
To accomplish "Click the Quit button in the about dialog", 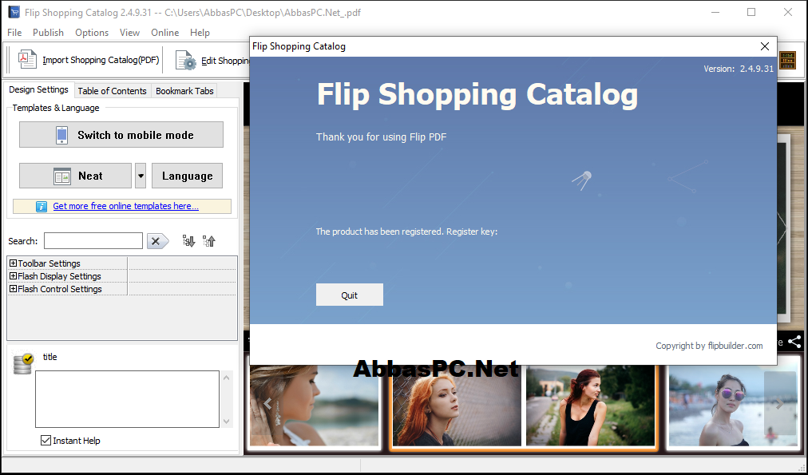I will [x=350, y=295].
